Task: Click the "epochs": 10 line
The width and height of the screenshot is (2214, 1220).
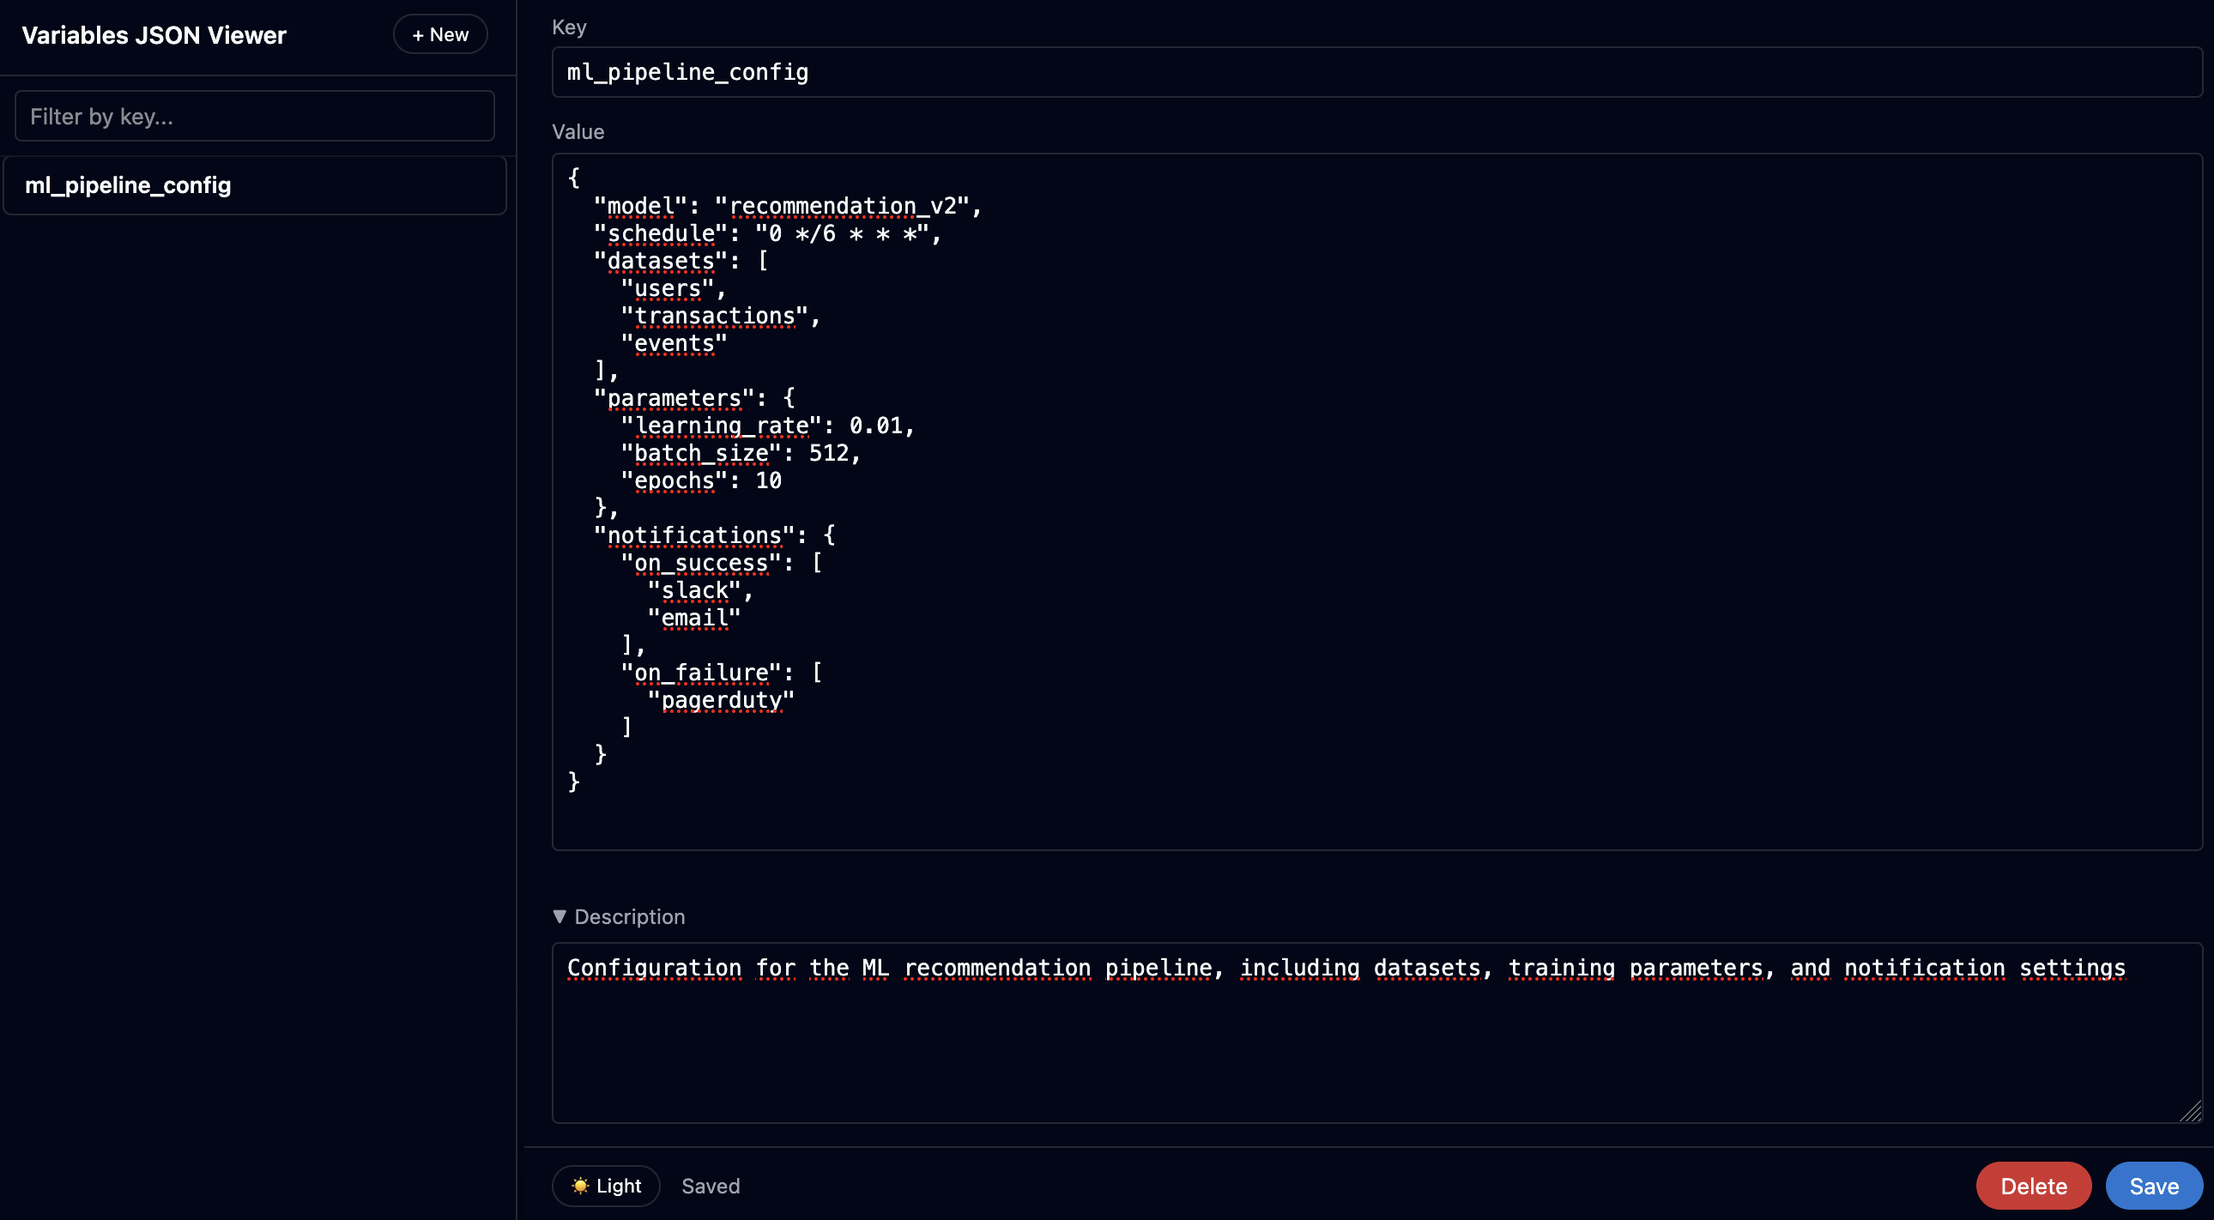Action: tap(701, 481)
